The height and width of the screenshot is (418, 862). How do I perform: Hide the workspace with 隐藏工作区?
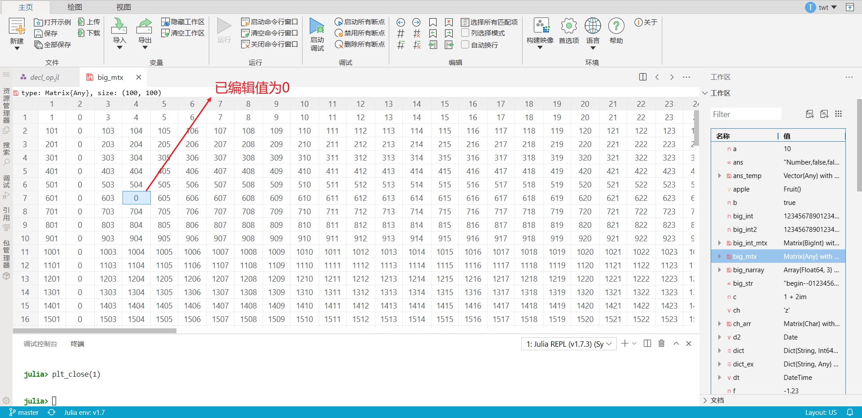click(x=183, y=22)
